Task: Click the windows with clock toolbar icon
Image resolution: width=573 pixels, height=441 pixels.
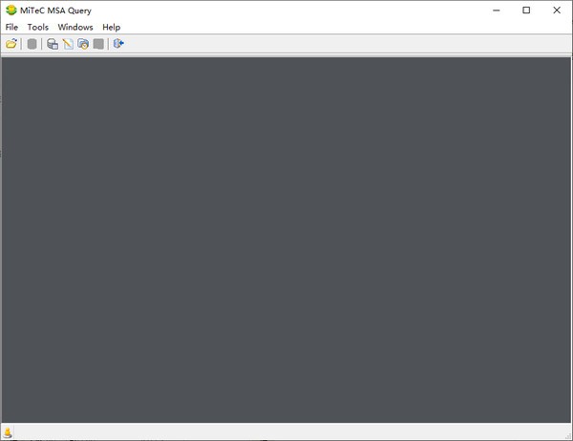Action: coord(83,44)
